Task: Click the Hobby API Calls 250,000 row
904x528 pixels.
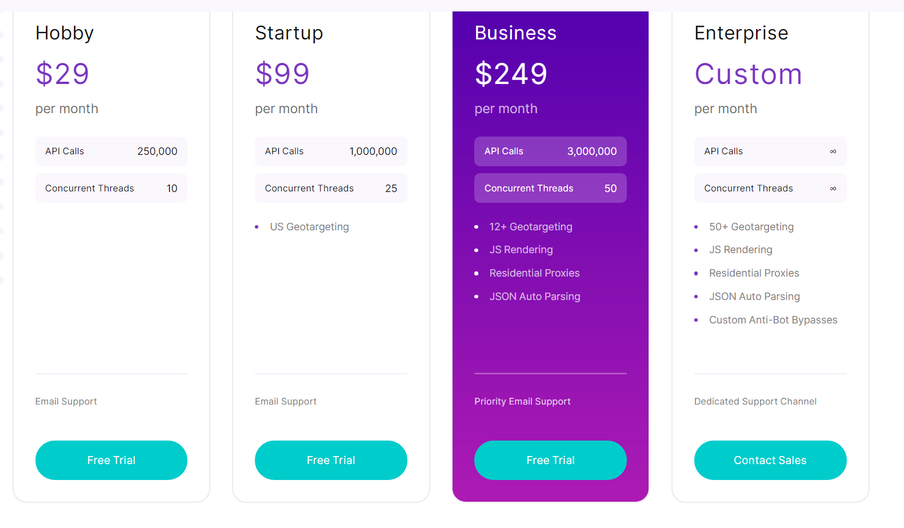Action: 111,151
